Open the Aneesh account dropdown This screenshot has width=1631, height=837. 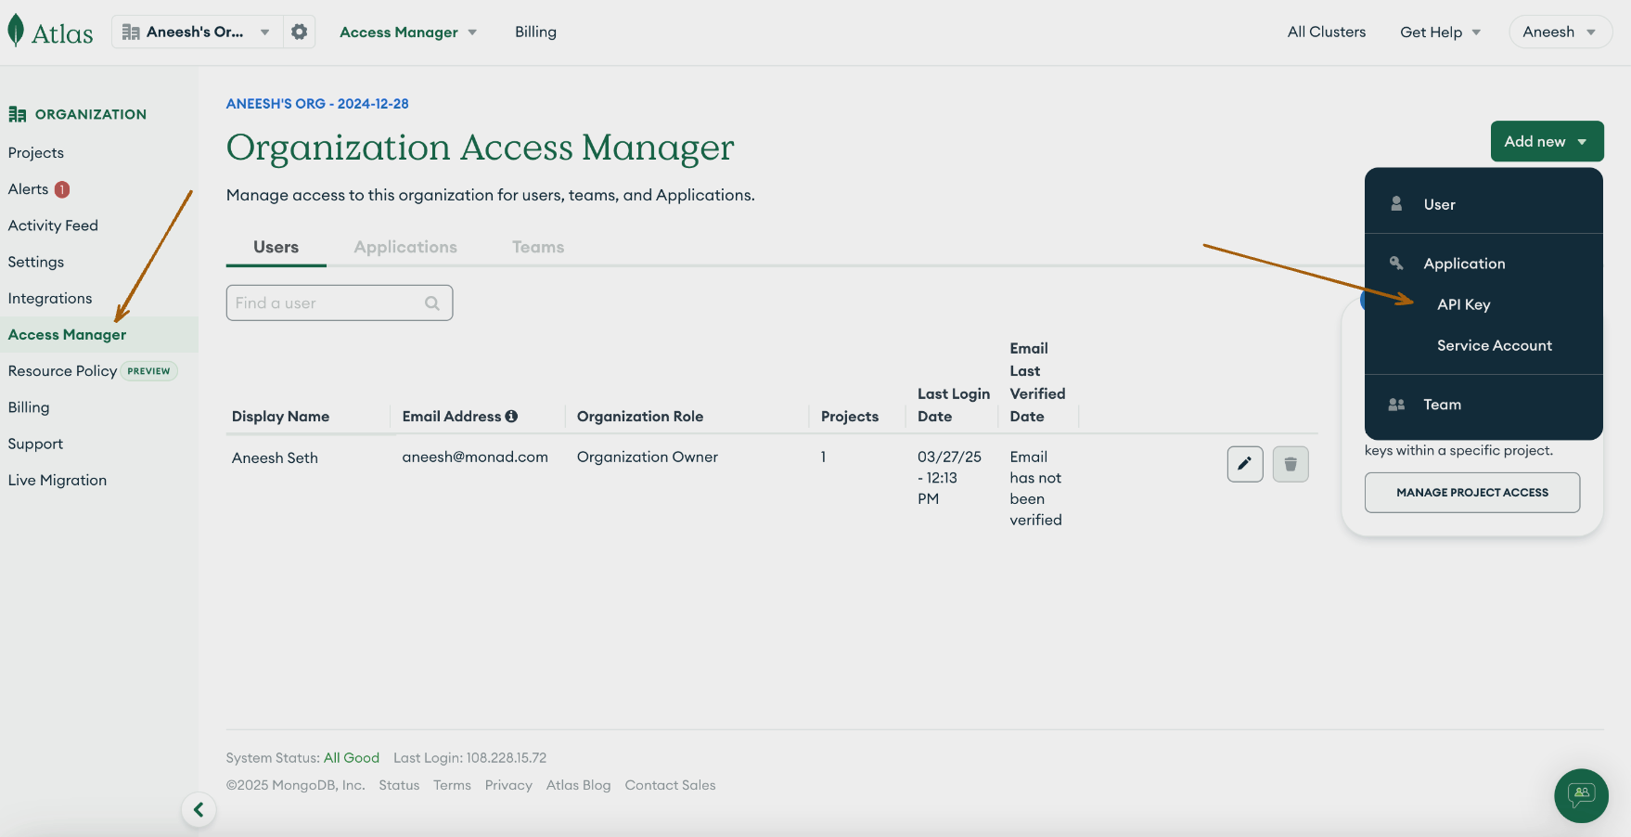[x=1560, y=32]
